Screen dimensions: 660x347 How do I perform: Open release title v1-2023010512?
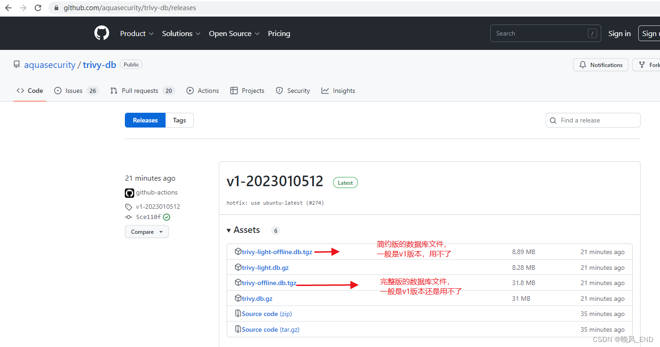click(x=275, y=181)
